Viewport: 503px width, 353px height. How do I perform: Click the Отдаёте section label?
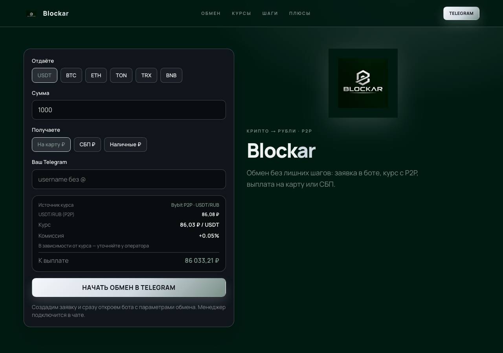point(43,61)
